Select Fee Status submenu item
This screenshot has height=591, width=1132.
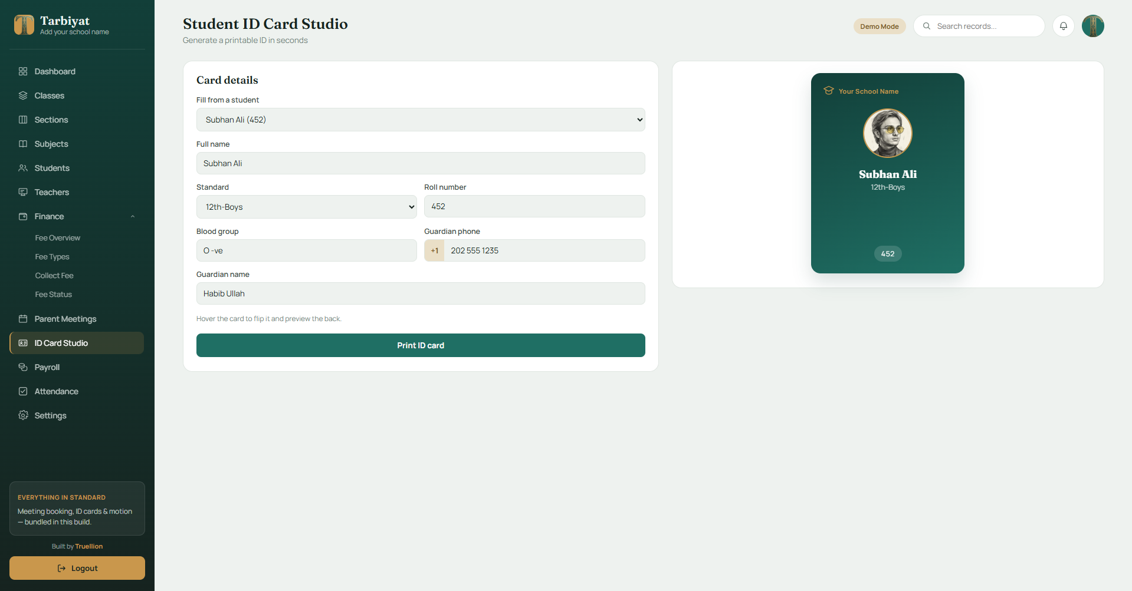(54, 295)
